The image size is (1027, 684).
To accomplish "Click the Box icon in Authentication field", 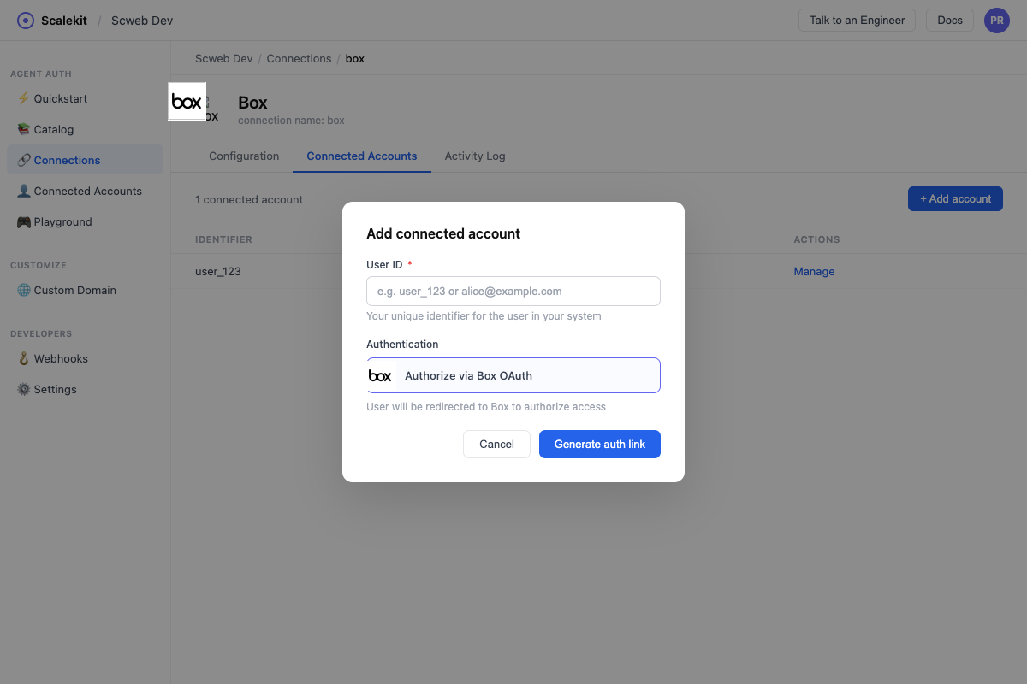I will [380, 375].
